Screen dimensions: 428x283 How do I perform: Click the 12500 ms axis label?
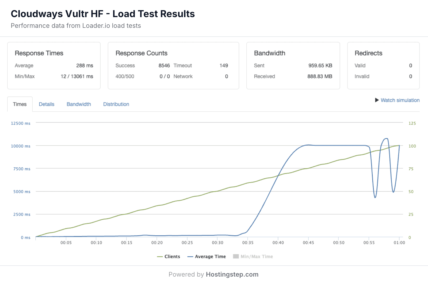[20, 123]
